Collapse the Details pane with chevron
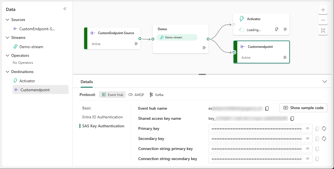334x169 pixels. pyautogui.click(x=325, y=82)
